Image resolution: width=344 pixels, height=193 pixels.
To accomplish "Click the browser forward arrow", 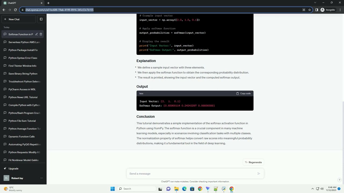I will [x=10, y=10].
